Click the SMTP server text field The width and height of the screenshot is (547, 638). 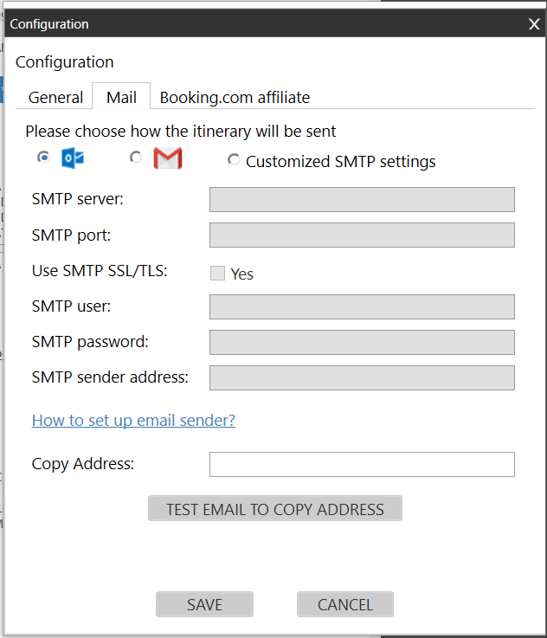pyautogui.click(x=362, y=199)
